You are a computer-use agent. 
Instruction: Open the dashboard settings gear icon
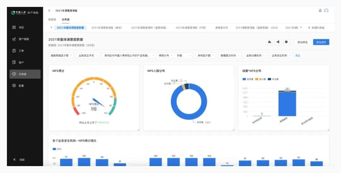(286, 42)
